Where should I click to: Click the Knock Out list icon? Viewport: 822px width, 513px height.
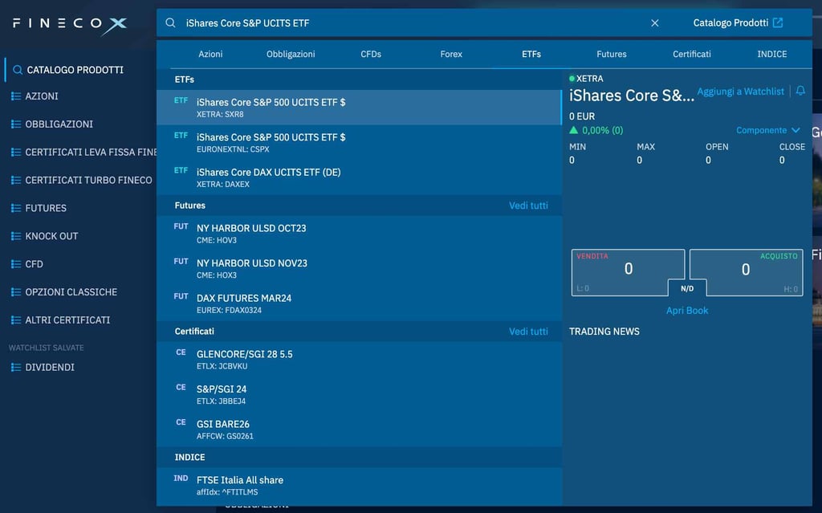[16, 236]
